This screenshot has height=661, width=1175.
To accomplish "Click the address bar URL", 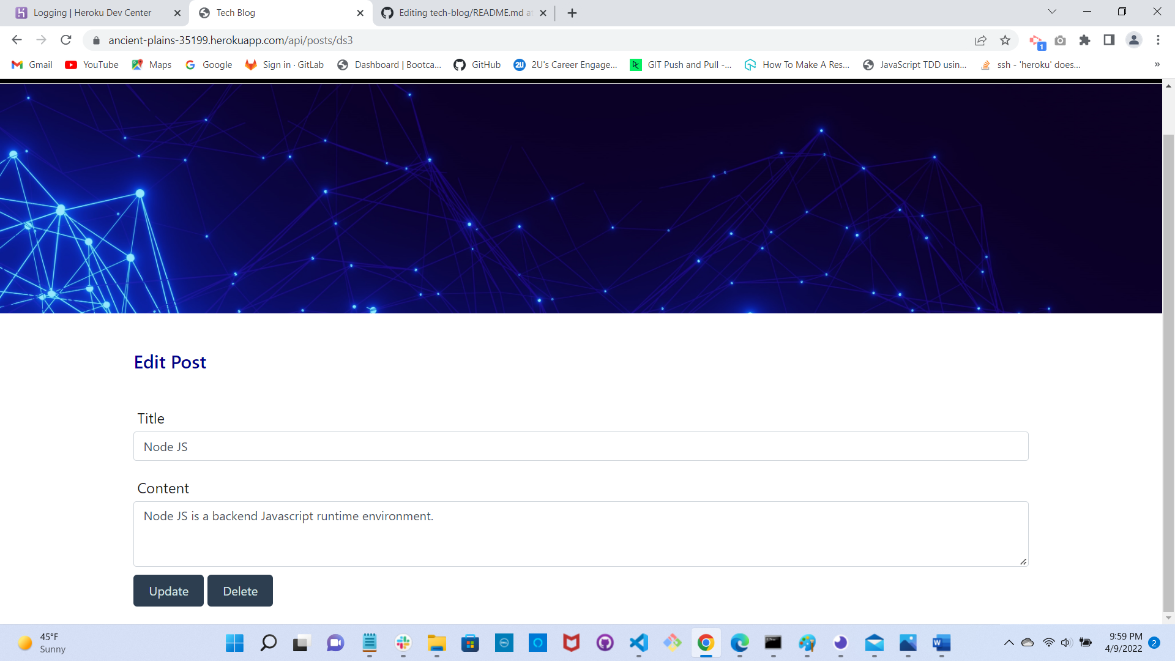I will pos(230,40).
